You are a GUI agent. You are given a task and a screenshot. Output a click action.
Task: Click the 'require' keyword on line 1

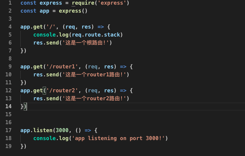tap(83, 3)
